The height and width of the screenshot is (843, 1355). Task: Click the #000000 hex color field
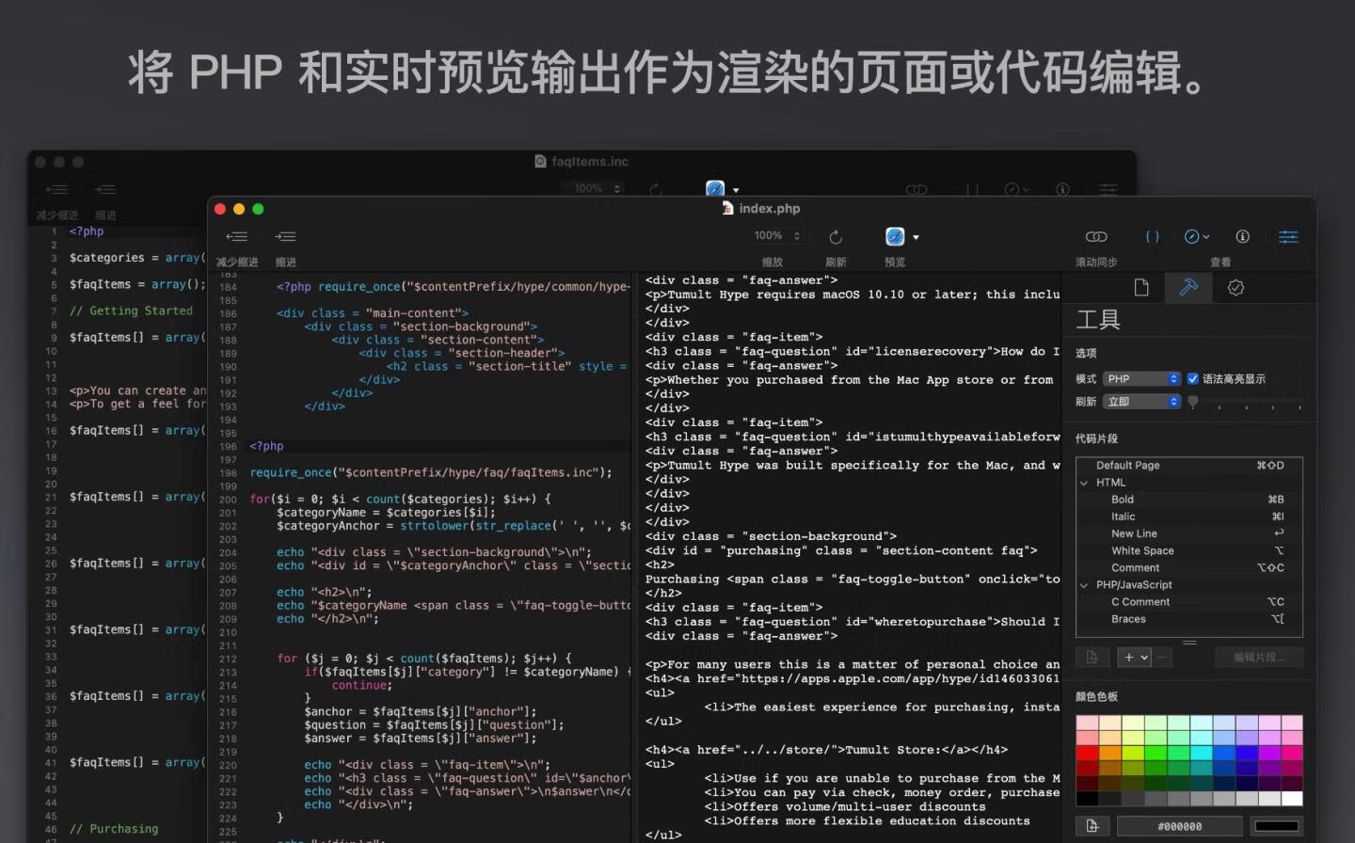coord(1179,826)
